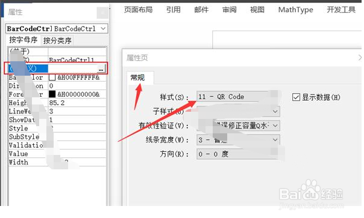Open the 视图 ribbon tab

point(257,10)
